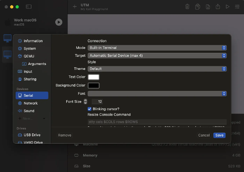This screenshot has height=172, width=244.
Task: Click the add new VM plus icon
Action: (x=75, y=7)
